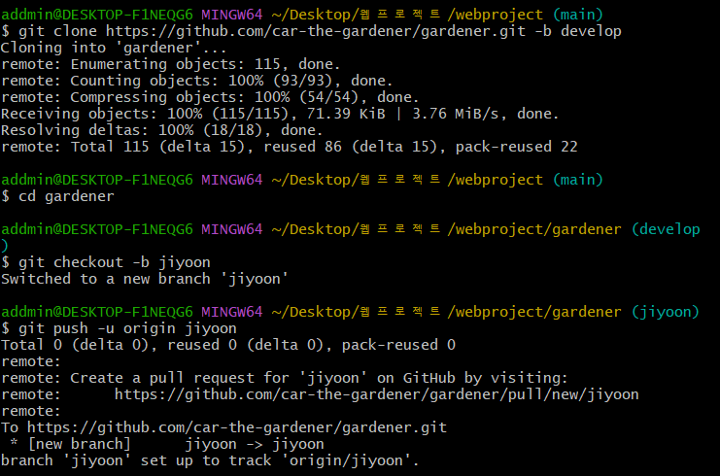Viewport: 720px width, 476px height.
Task: Click the '[new branch] jiyoon -> jiyoon' line
Action: (x=167, y=444)
